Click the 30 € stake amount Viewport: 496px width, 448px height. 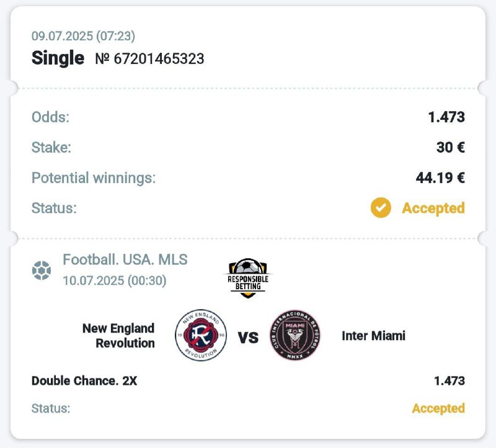[450, 148]
